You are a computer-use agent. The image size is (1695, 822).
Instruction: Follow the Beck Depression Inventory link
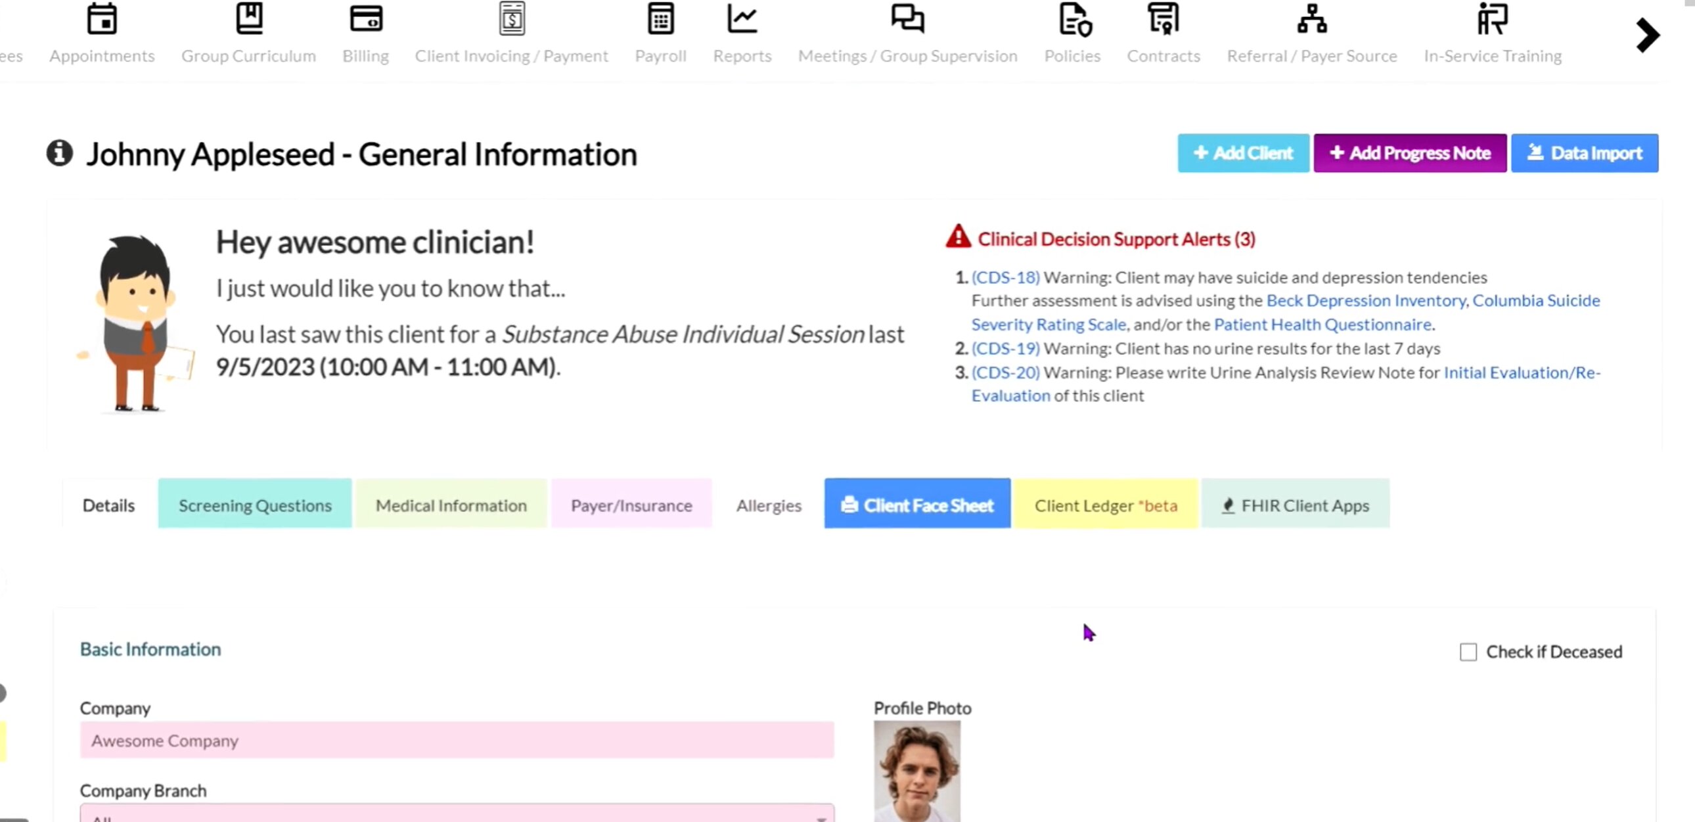coord(1365,300)
